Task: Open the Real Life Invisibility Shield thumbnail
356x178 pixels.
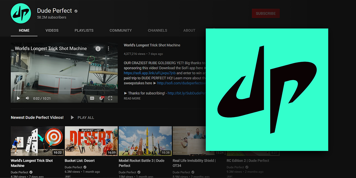Action: (x=189, y=141)
